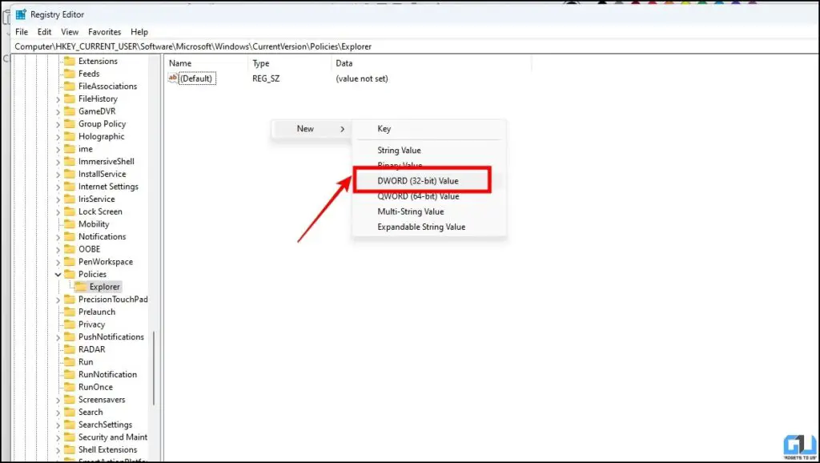Select the RADAR folder icon

coord(70,349)
